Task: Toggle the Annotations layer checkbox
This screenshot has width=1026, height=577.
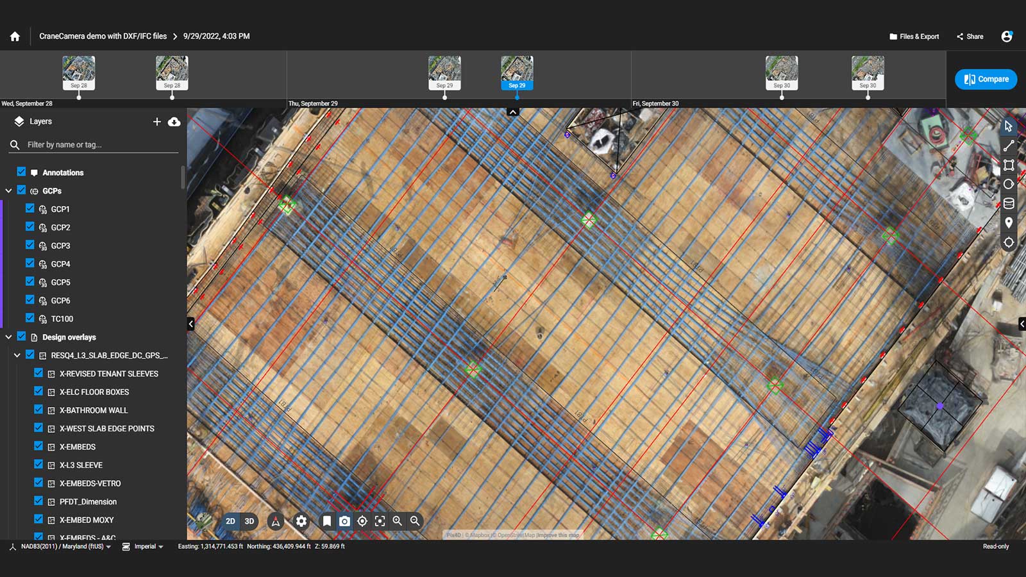Action: point(21,172)
